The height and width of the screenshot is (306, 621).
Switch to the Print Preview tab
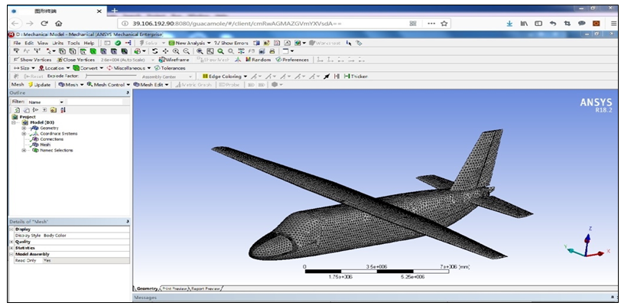pos(174,288)
